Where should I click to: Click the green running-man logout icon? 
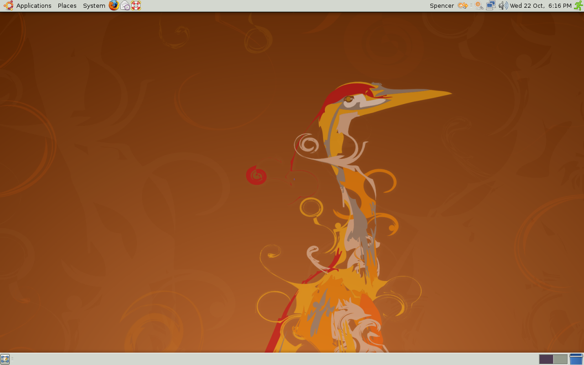click(578, 5)
